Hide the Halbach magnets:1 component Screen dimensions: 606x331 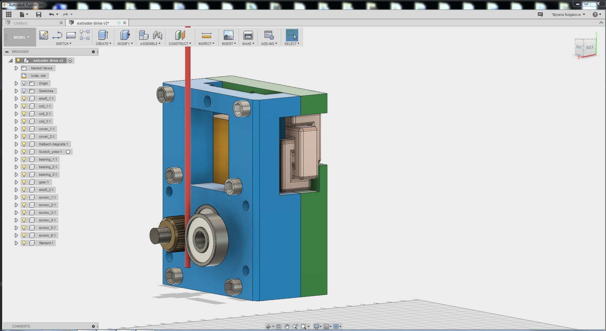point(24,144)
